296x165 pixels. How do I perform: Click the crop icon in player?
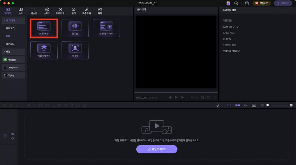click(x=208, y=97)
